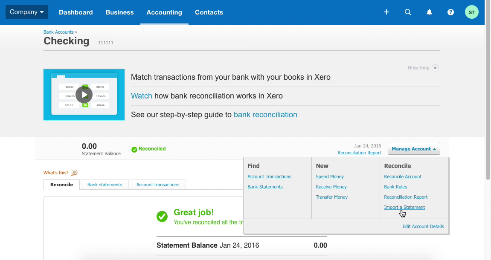Click the large green Great job checkmark
This screenshot has height=260, width=491.
pyautogui.click(x=162, y=216)
